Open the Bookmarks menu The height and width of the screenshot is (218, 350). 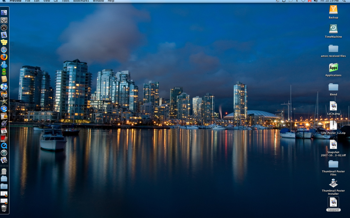(81, 1)
